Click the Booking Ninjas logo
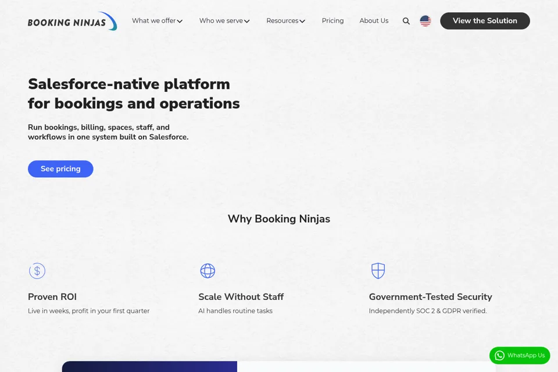This screenshot has width=558, height=372. [73, 22]
